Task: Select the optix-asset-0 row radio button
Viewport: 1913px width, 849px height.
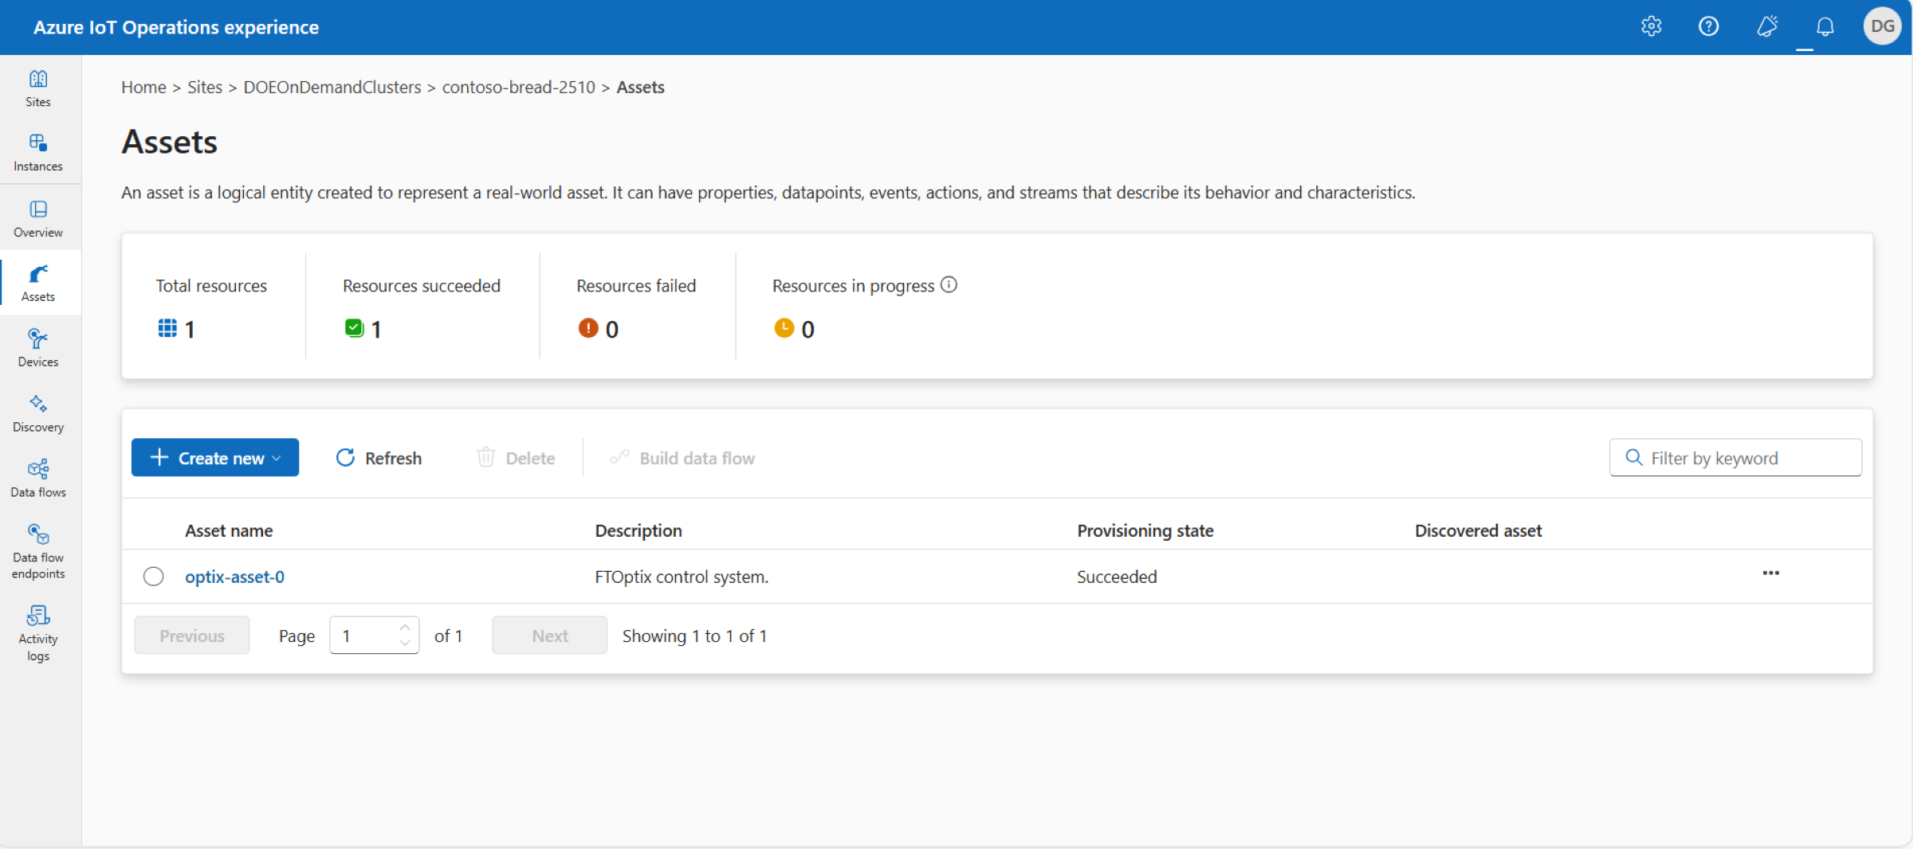Action: (154, 576)
